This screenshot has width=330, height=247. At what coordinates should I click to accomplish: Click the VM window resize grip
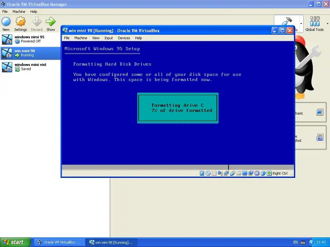pos(292,174)
